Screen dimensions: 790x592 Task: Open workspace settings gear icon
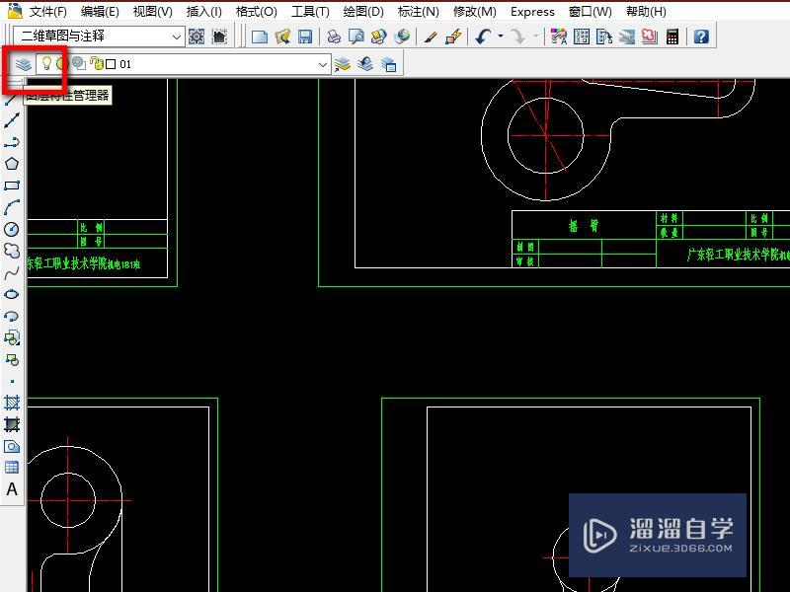pos(197,37)
